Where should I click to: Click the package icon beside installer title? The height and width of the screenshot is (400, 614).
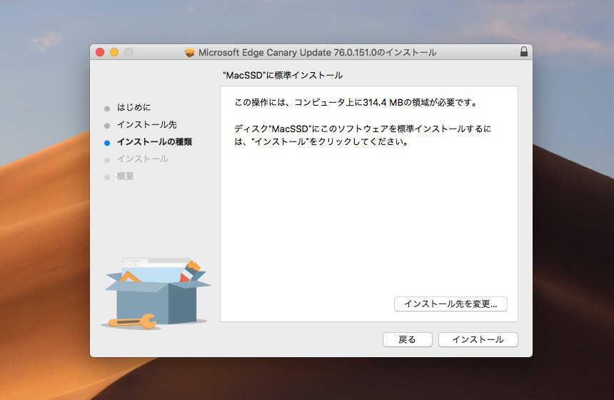click(x=189, y=52)
